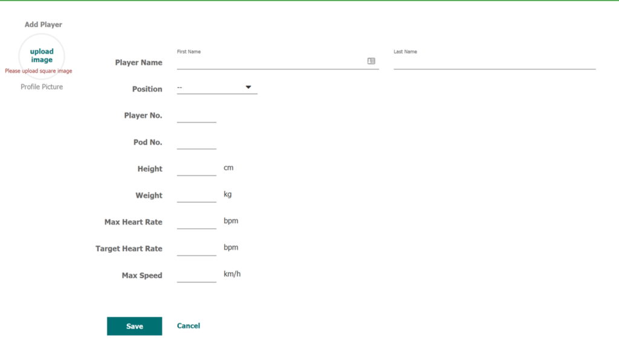Click the contact card icon in First Name field

pos(371,61)
